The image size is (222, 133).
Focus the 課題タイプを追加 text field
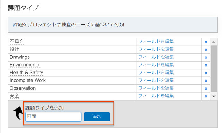click(x=53, y=117)
